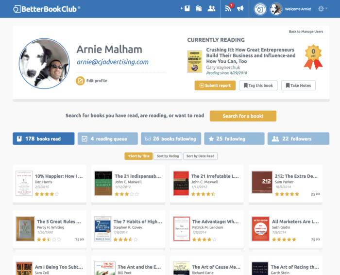This screenshot has width=340, height=275.
Task: Open the 10% Happier book cover
Action: click(24, 183)
